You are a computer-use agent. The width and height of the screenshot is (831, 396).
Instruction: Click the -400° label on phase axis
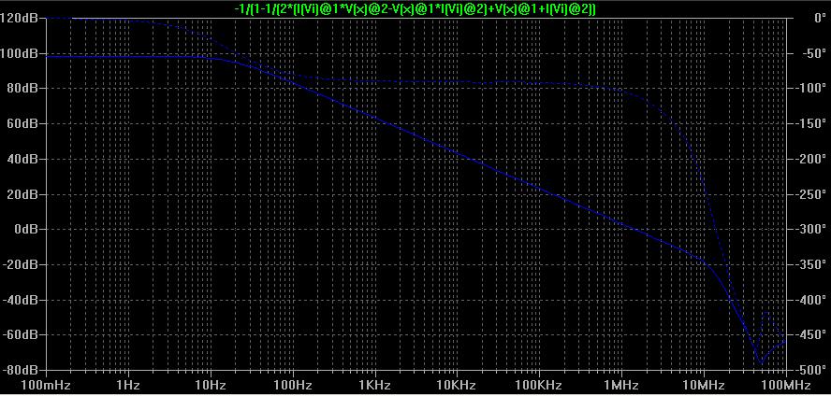pyautogui.click(x=809, y=300)
